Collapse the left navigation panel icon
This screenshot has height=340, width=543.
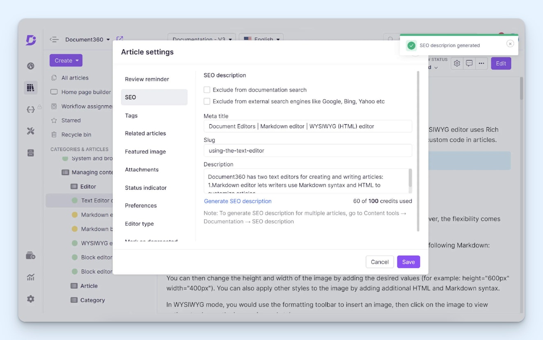(54, 39)
